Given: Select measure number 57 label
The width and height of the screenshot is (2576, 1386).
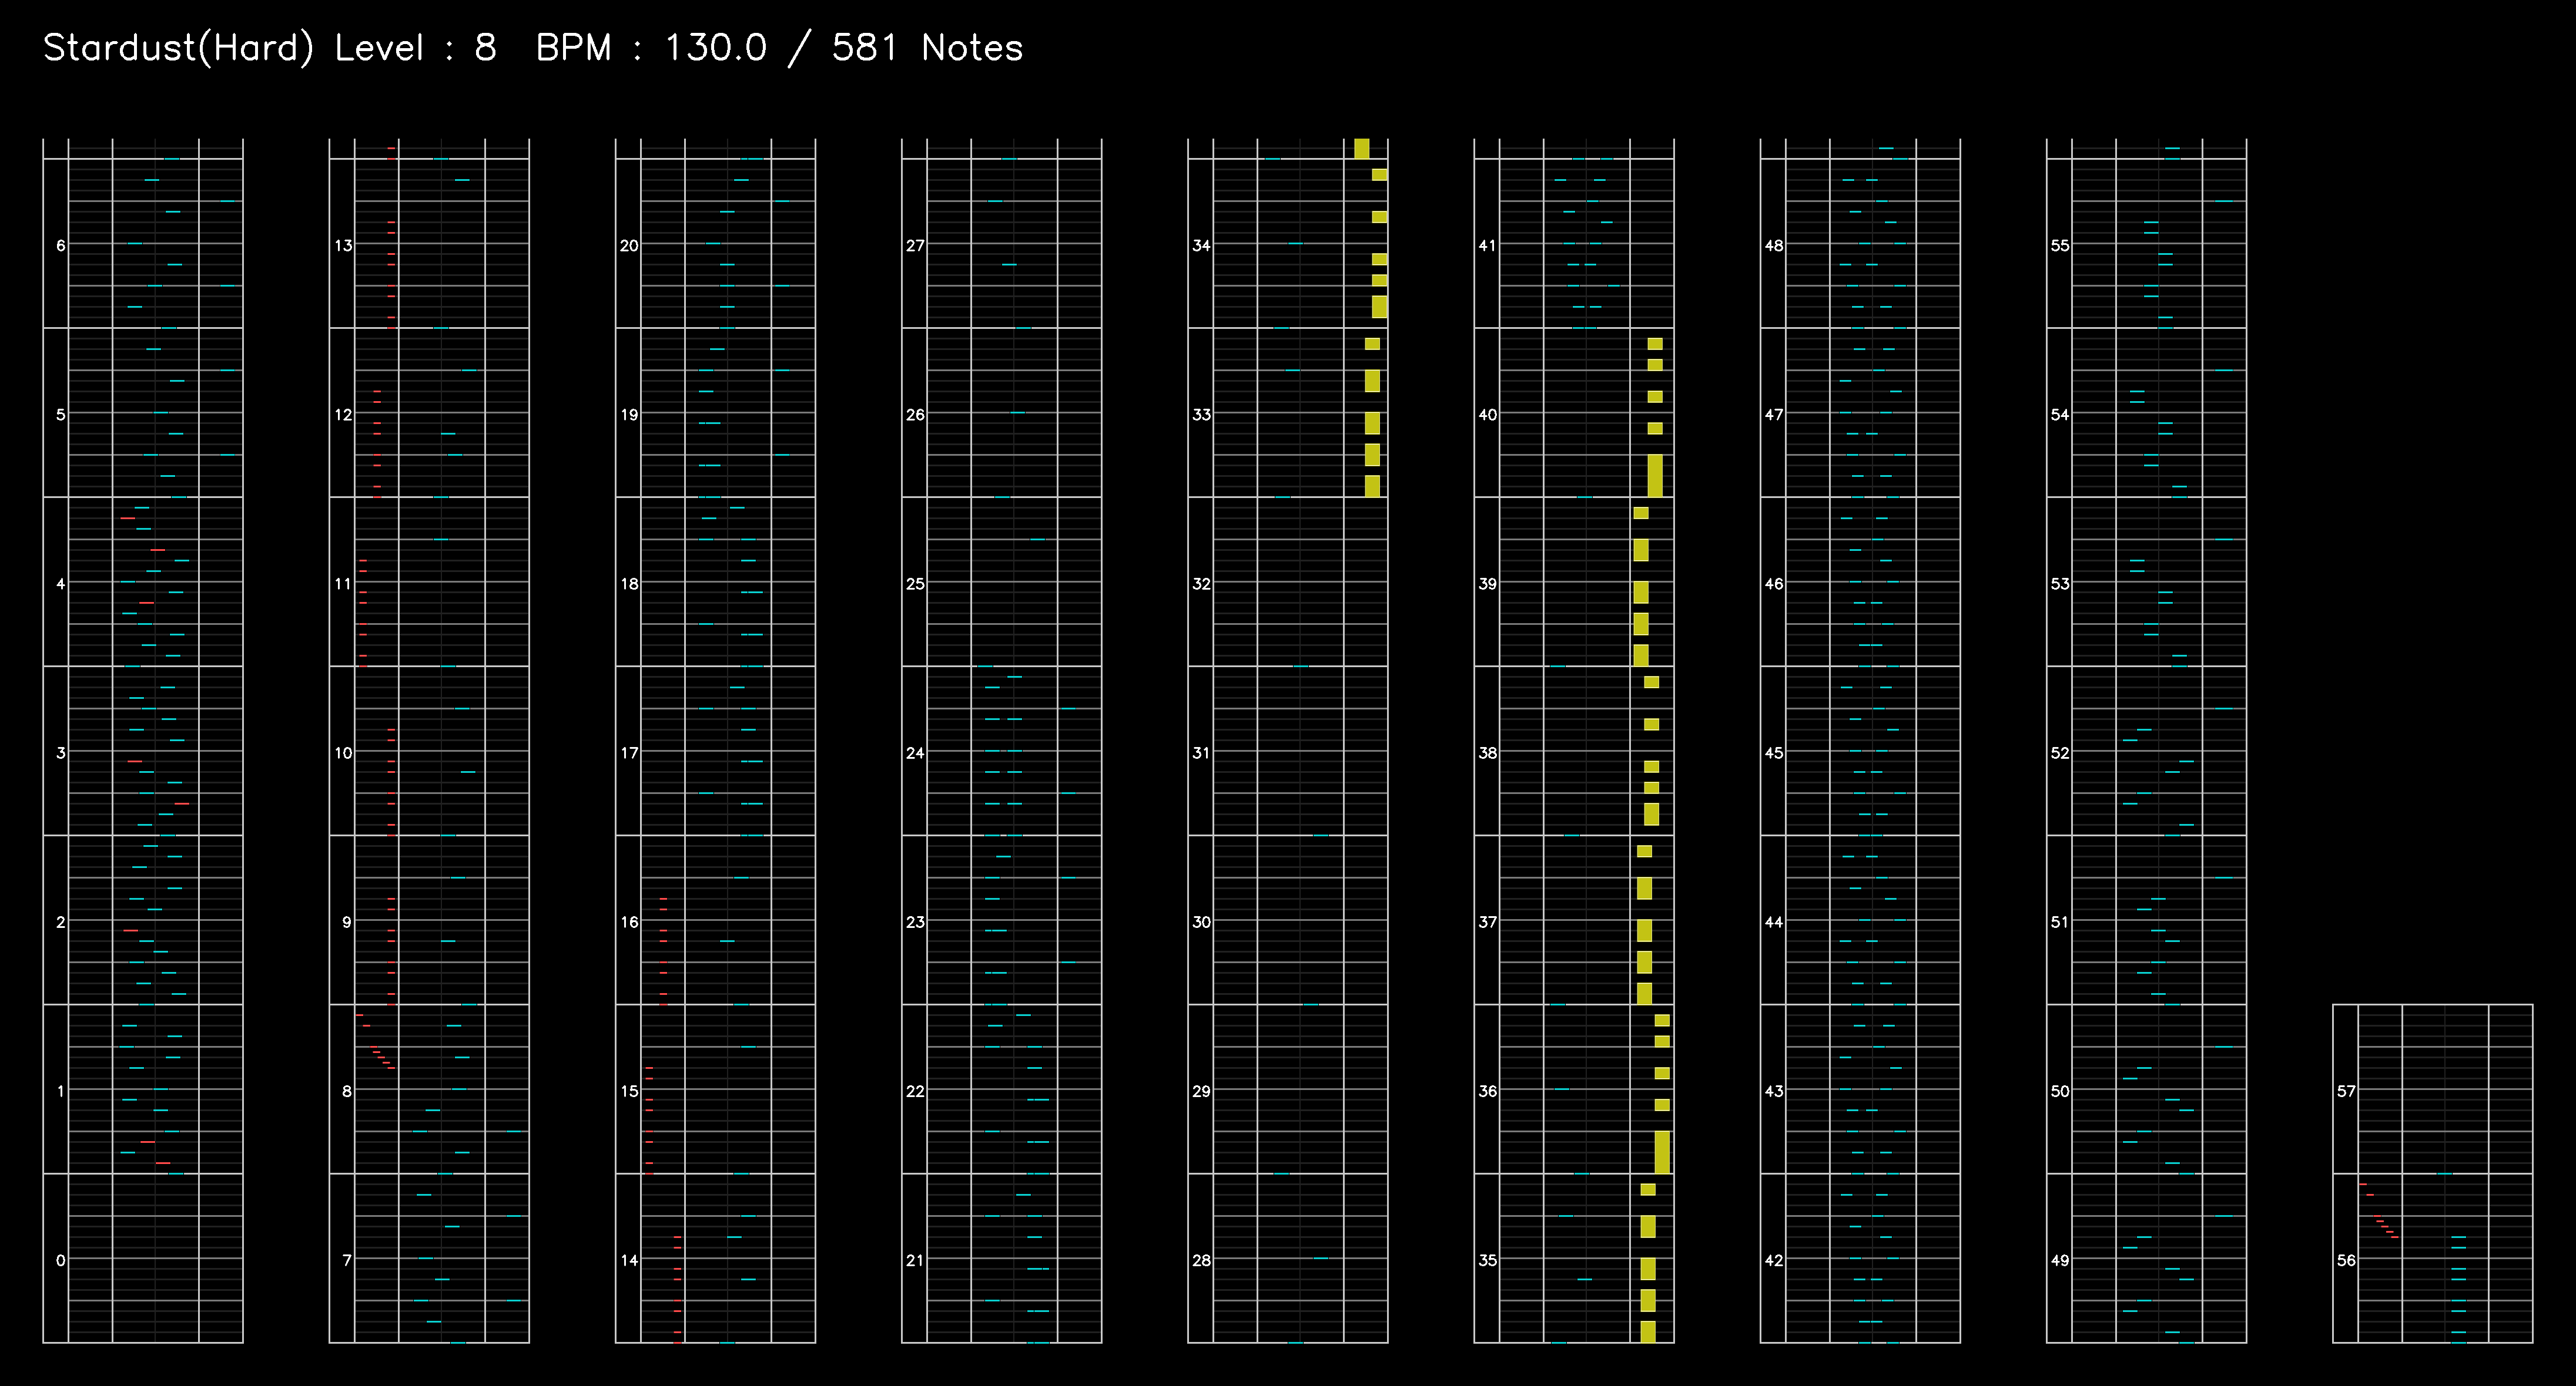Looking at the screenshot, I should 2346,1091.
